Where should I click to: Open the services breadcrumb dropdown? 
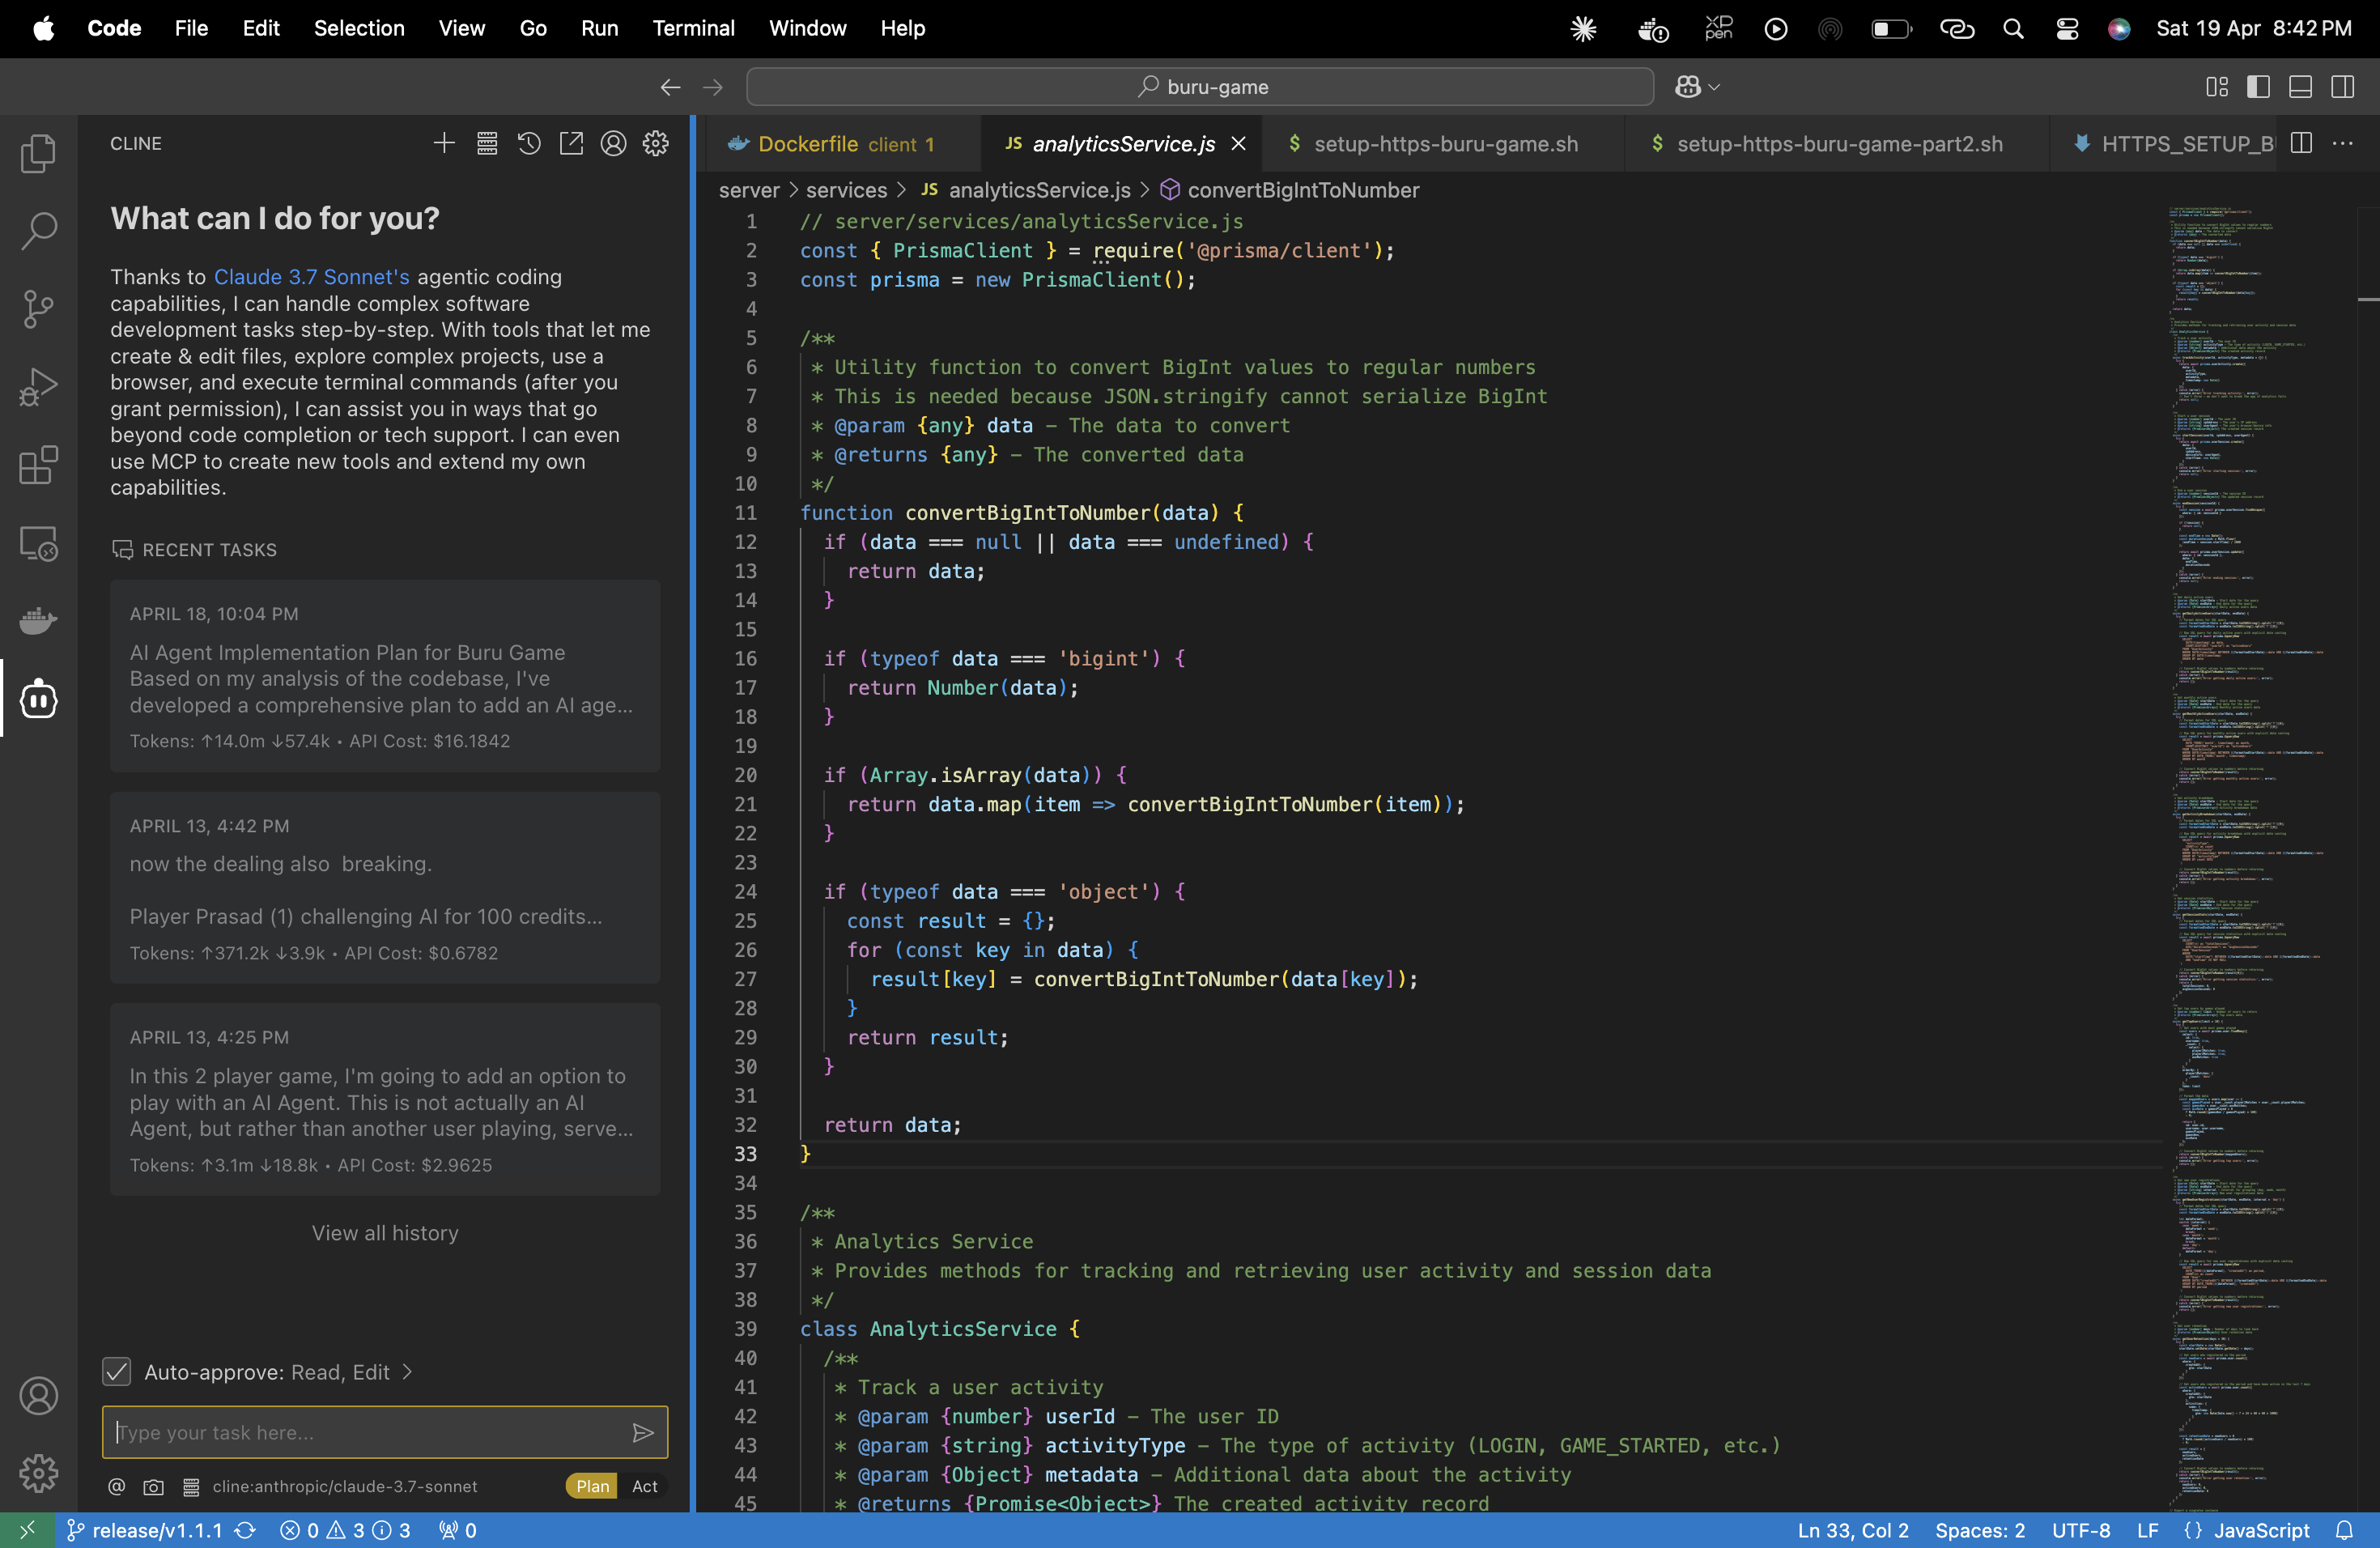point(846,190)
